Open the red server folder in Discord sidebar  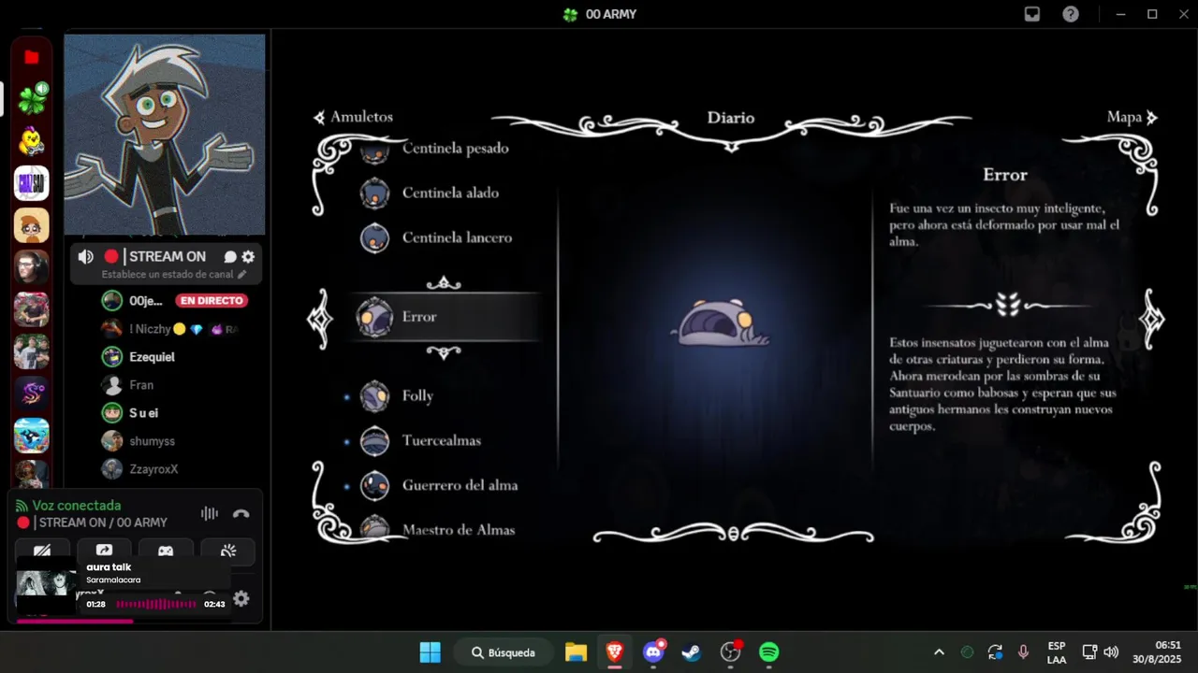31,57
